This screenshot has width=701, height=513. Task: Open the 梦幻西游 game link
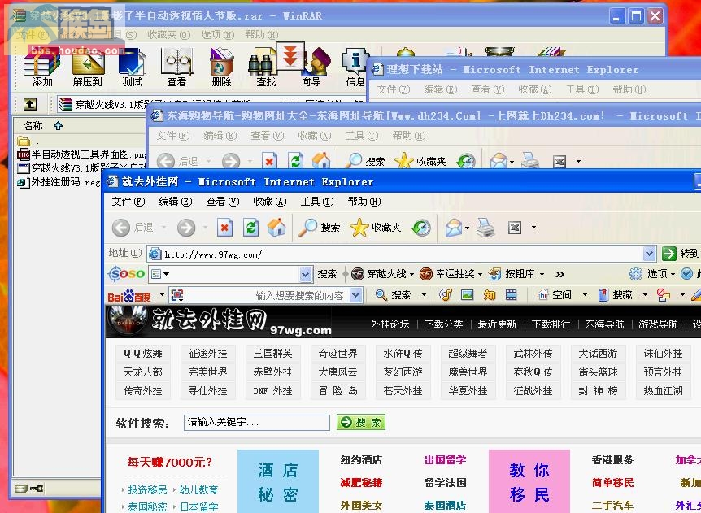click(403, 372)
